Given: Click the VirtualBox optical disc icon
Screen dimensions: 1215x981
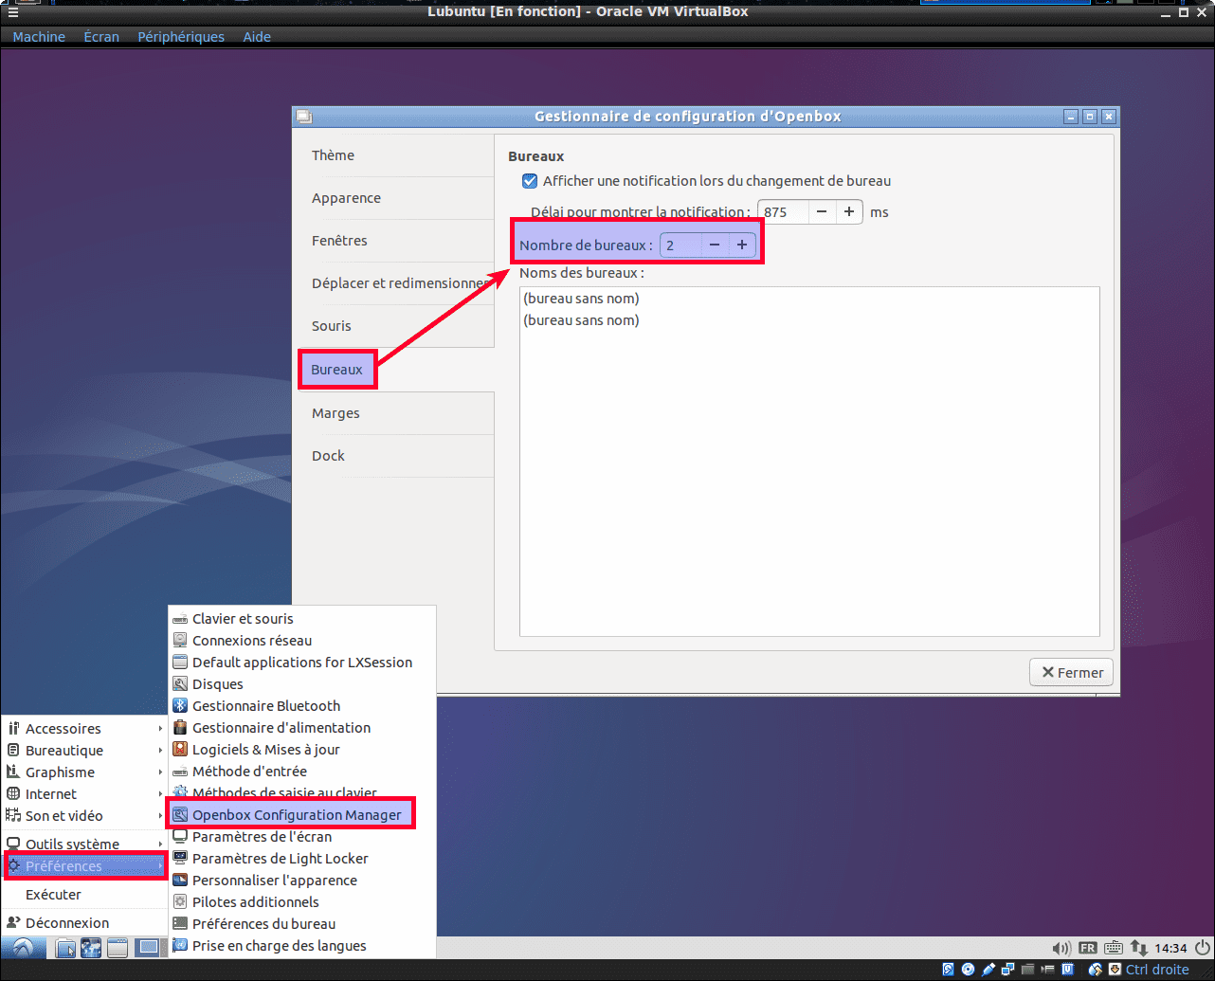Looking at the screenshot, I should pos(968,970).
